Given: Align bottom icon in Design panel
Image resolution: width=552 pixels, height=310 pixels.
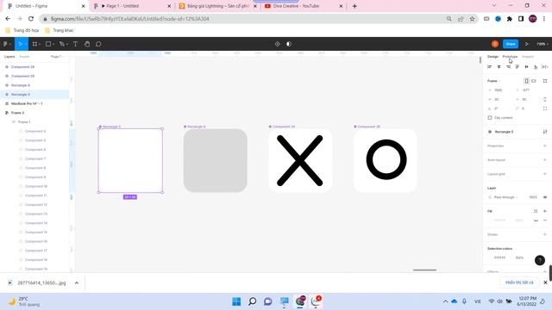Looking at the screenshot, I should point(536,67).
